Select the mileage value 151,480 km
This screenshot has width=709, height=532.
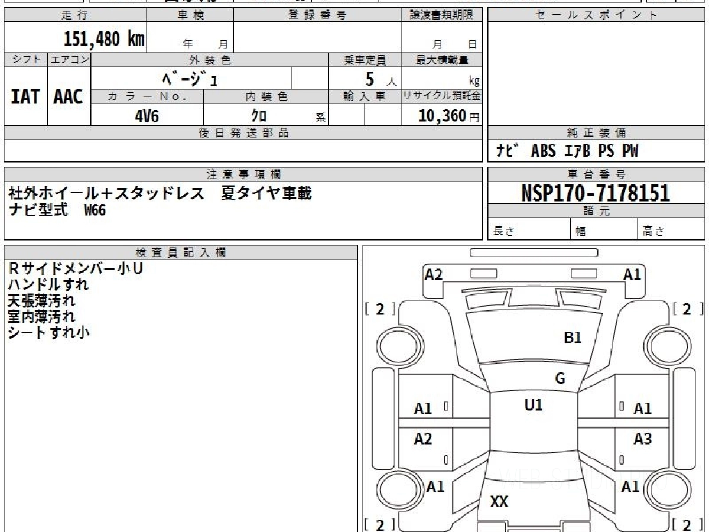(x=103, y=39)
